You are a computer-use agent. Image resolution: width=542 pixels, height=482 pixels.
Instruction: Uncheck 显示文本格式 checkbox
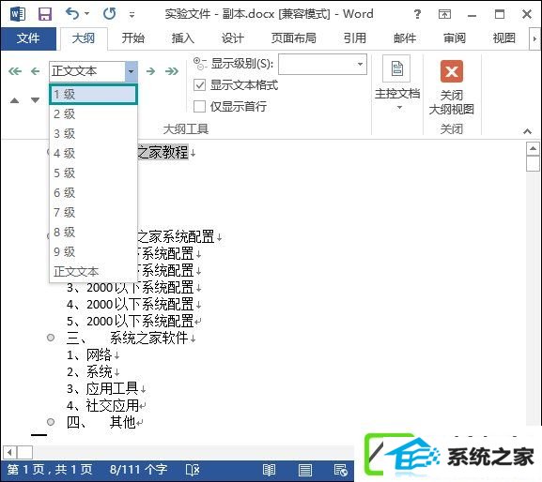[x=199, y=85]
